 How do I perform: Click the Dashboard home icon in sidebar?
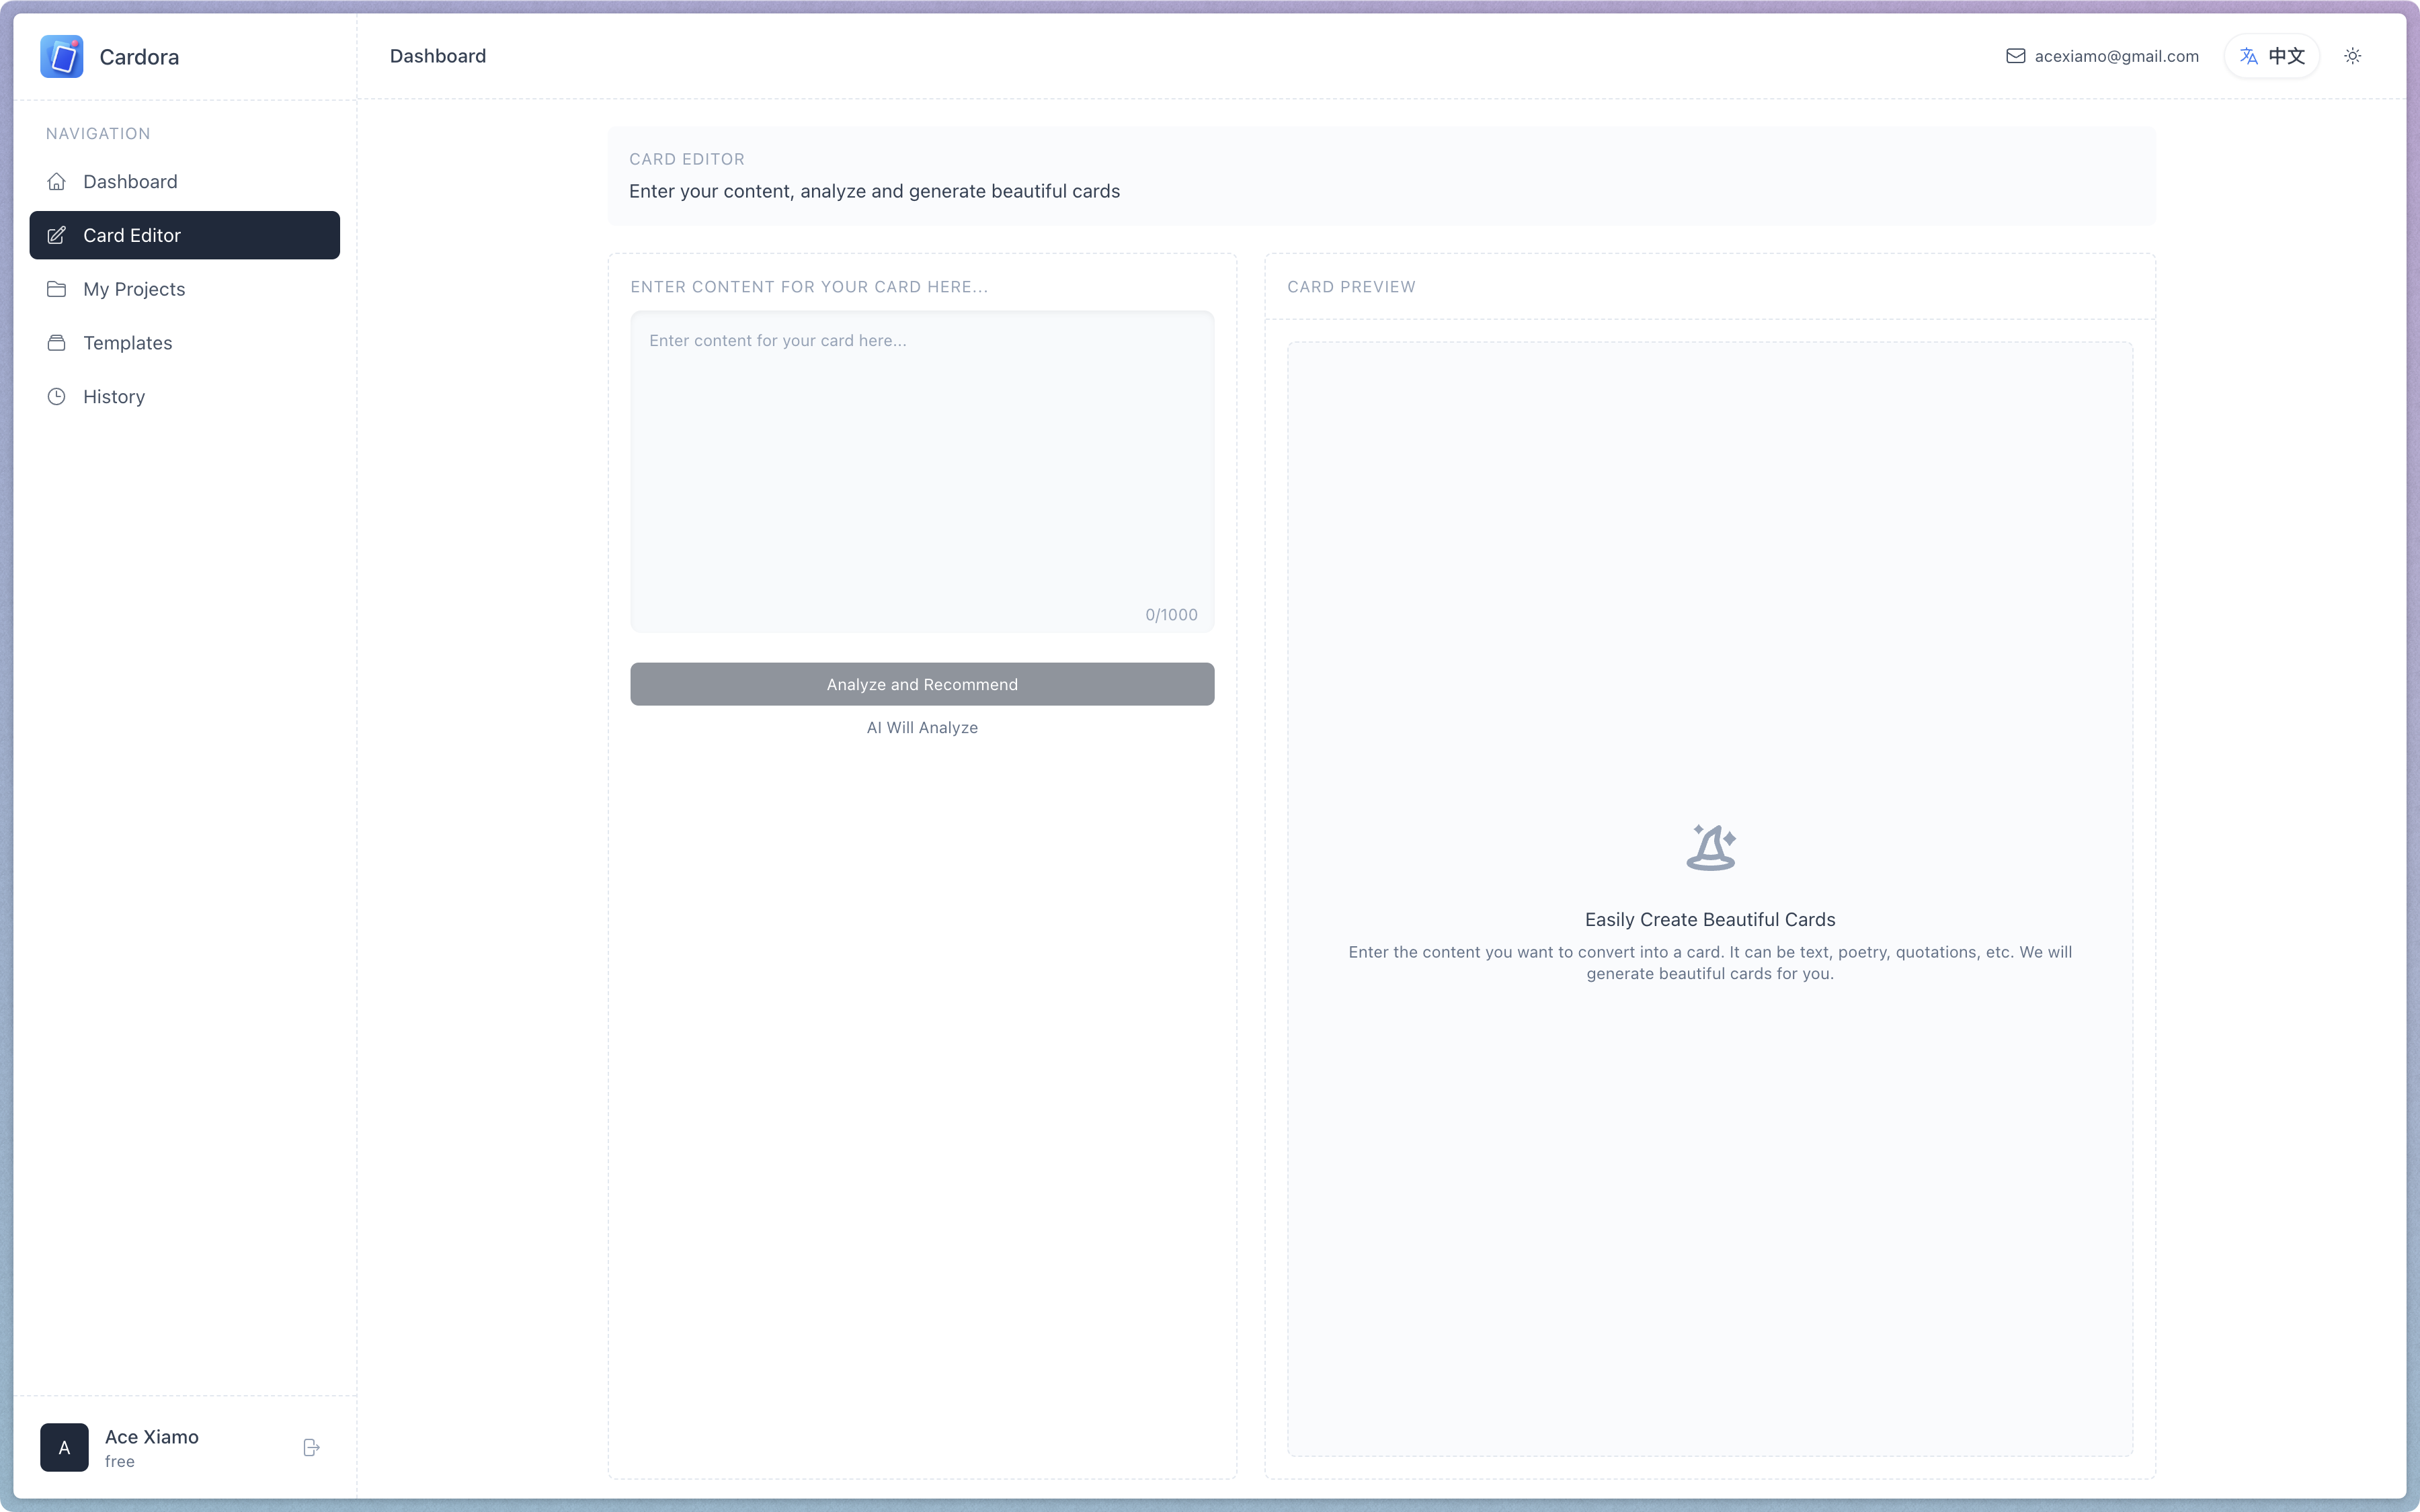tap(57, 182)
